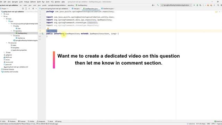Open the Profiler tool window
222x125 pixels.
coord(31,122)
